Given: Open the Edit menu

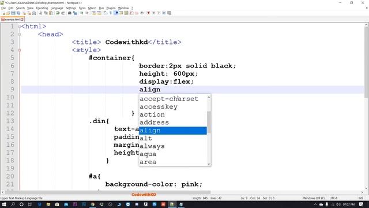Looking at the screenshot, I should point(11,8).
